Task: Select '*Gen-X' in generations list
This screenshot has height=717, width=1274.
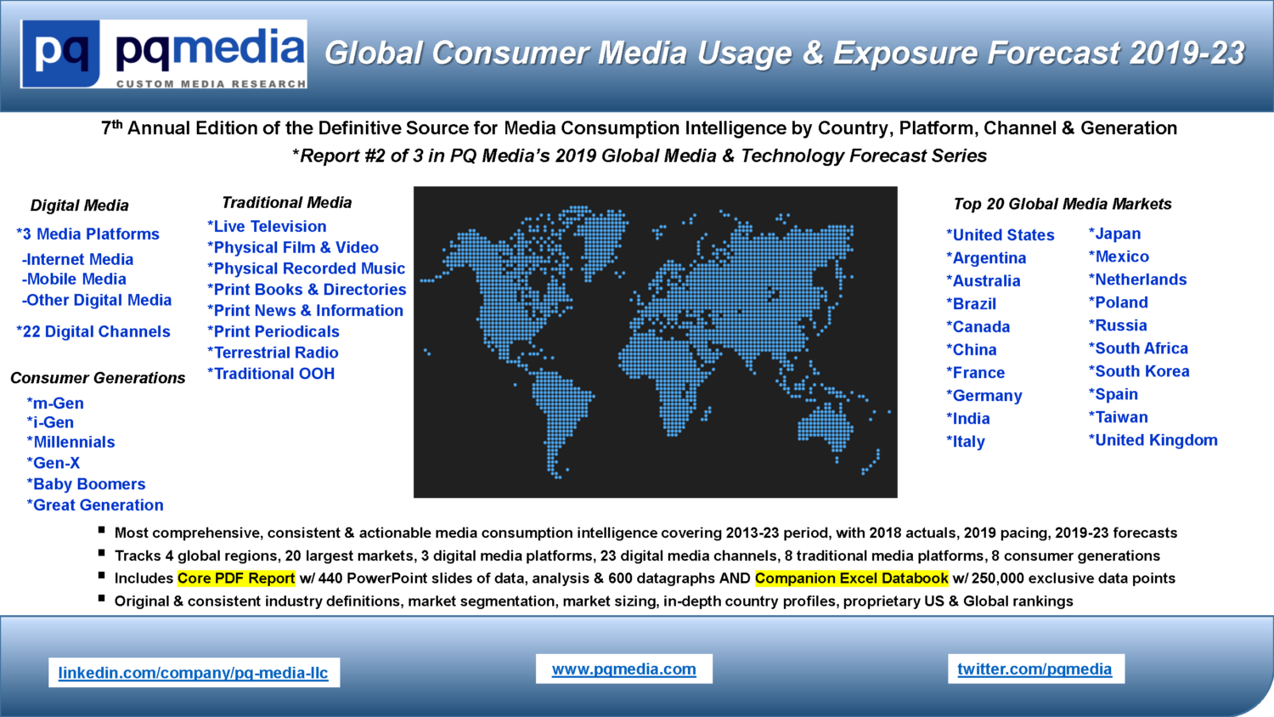Action: point(54,463)
